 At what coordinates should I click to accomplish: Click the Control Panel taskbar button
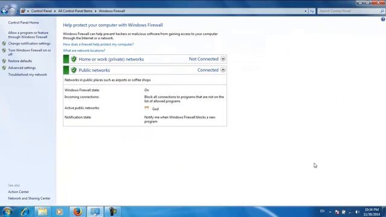point(95,212)
